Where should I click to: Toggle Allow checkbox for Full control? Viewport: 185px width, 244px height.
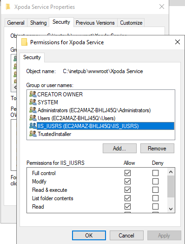[127, 173]
